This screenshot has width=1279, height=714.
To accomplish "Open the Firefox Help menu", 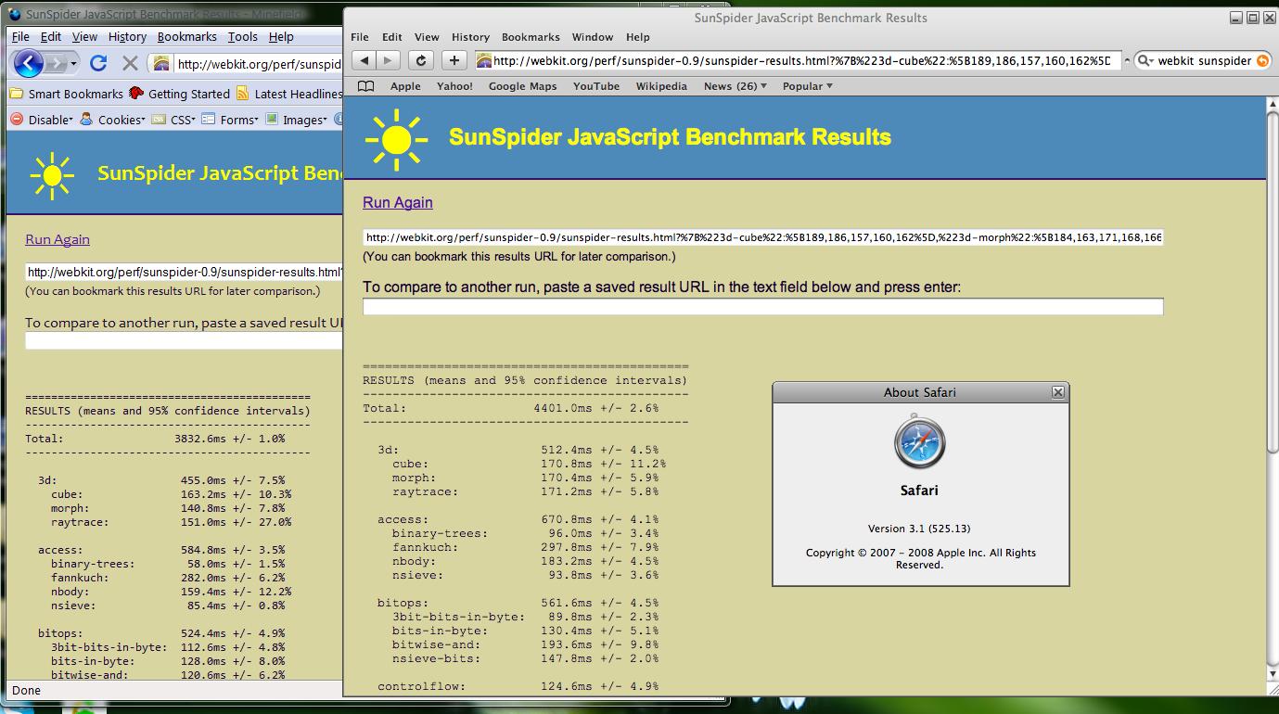I will click(x=281, y=37).
